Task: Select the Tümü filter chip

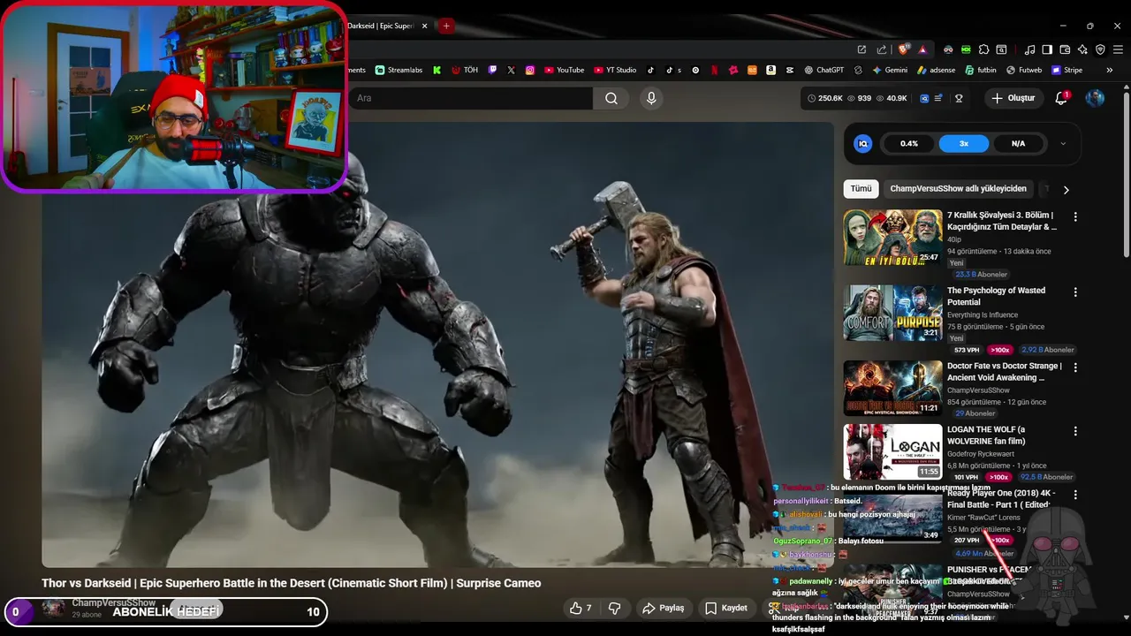Action: (861, 188)
